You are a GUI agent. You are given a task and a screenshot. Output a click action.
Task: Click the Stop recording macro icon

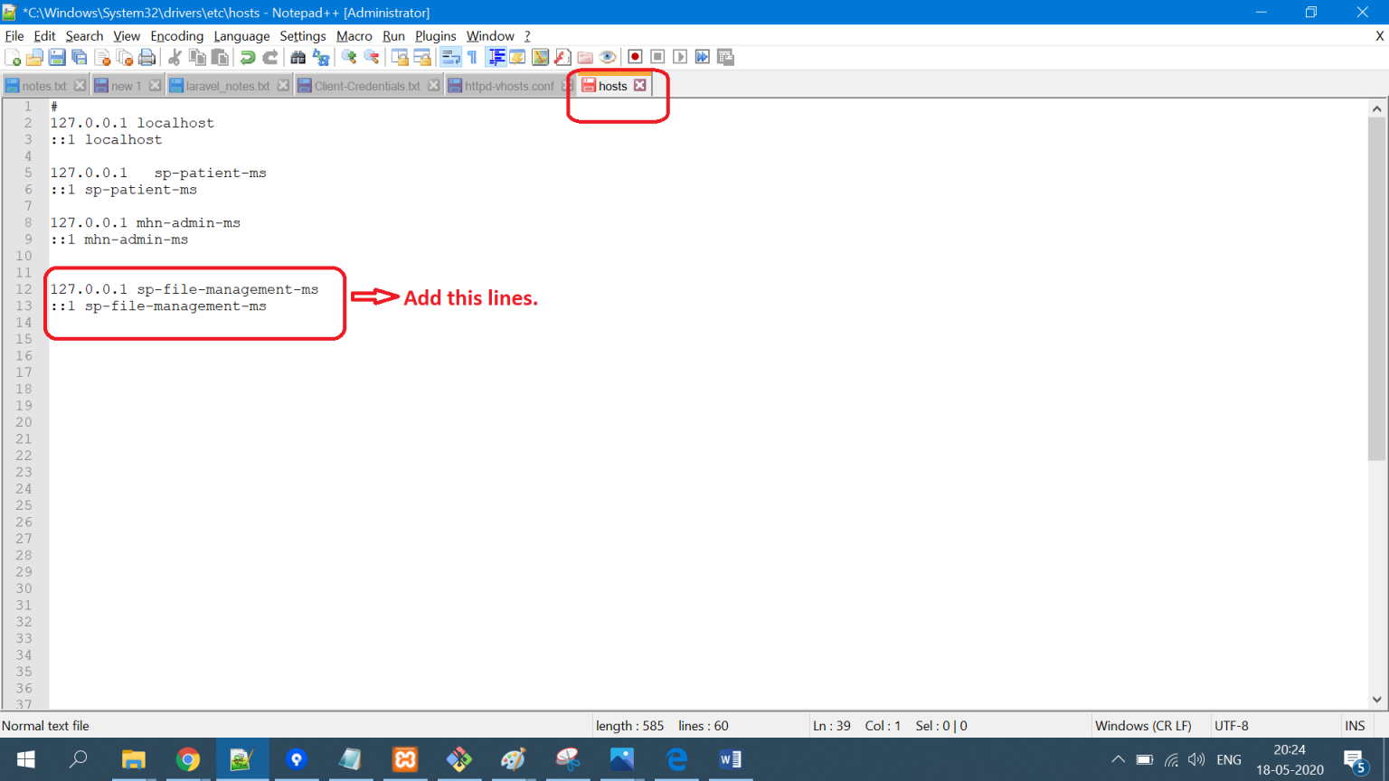657,57
